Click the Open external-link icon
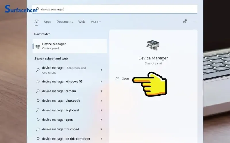The height and width of the screenshot is (143, 230). click(x=117, y=78)
